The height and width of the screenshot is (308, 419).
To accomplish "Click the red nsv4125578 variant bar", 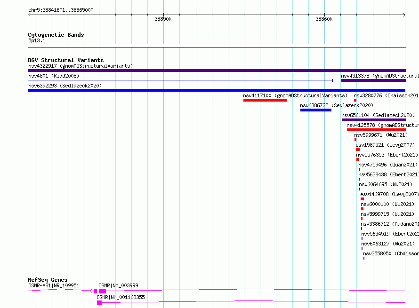I will (376, 130).
